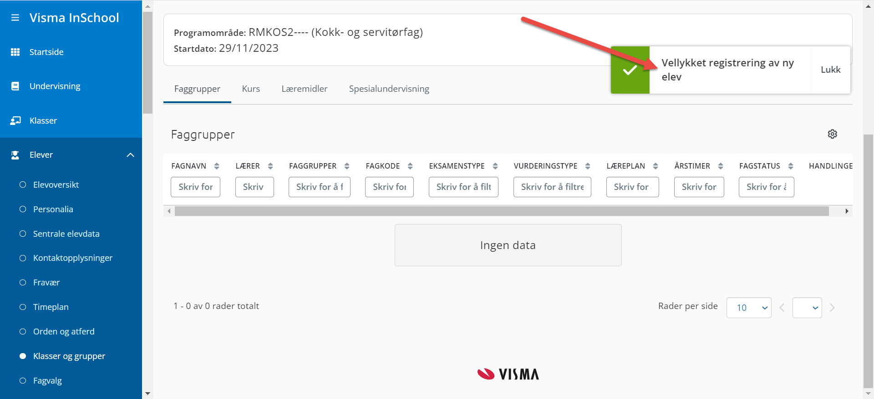874x399 pixels.
Task: Select Fagvalg in sidebar
Action: (x=47, y=381)
